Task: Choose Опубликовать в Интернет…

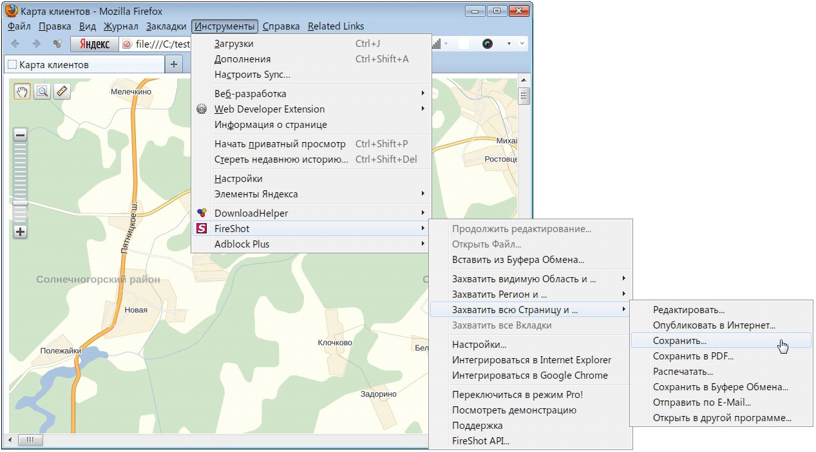Action: tap(721, 325)
